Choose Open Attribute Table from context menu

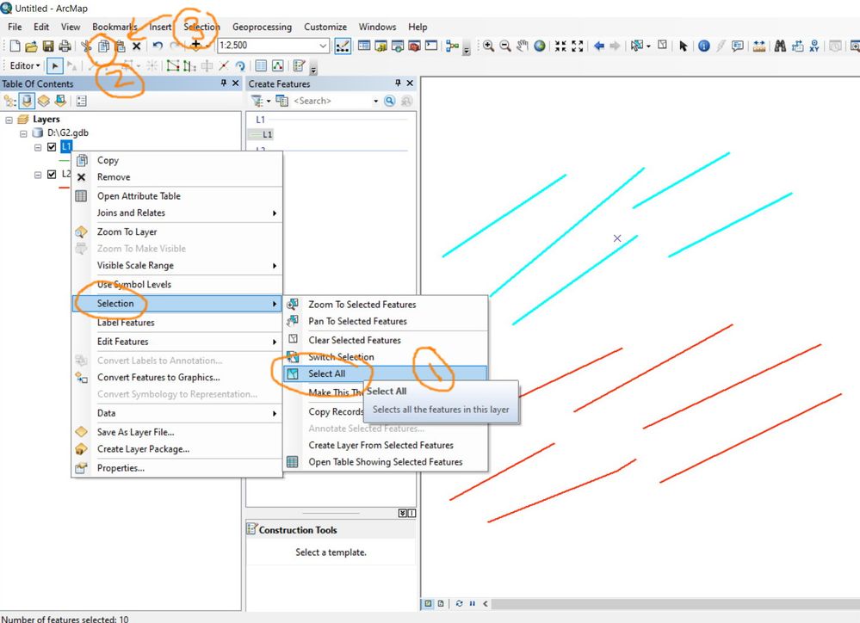pyautogui.click(x=177, y=196)
